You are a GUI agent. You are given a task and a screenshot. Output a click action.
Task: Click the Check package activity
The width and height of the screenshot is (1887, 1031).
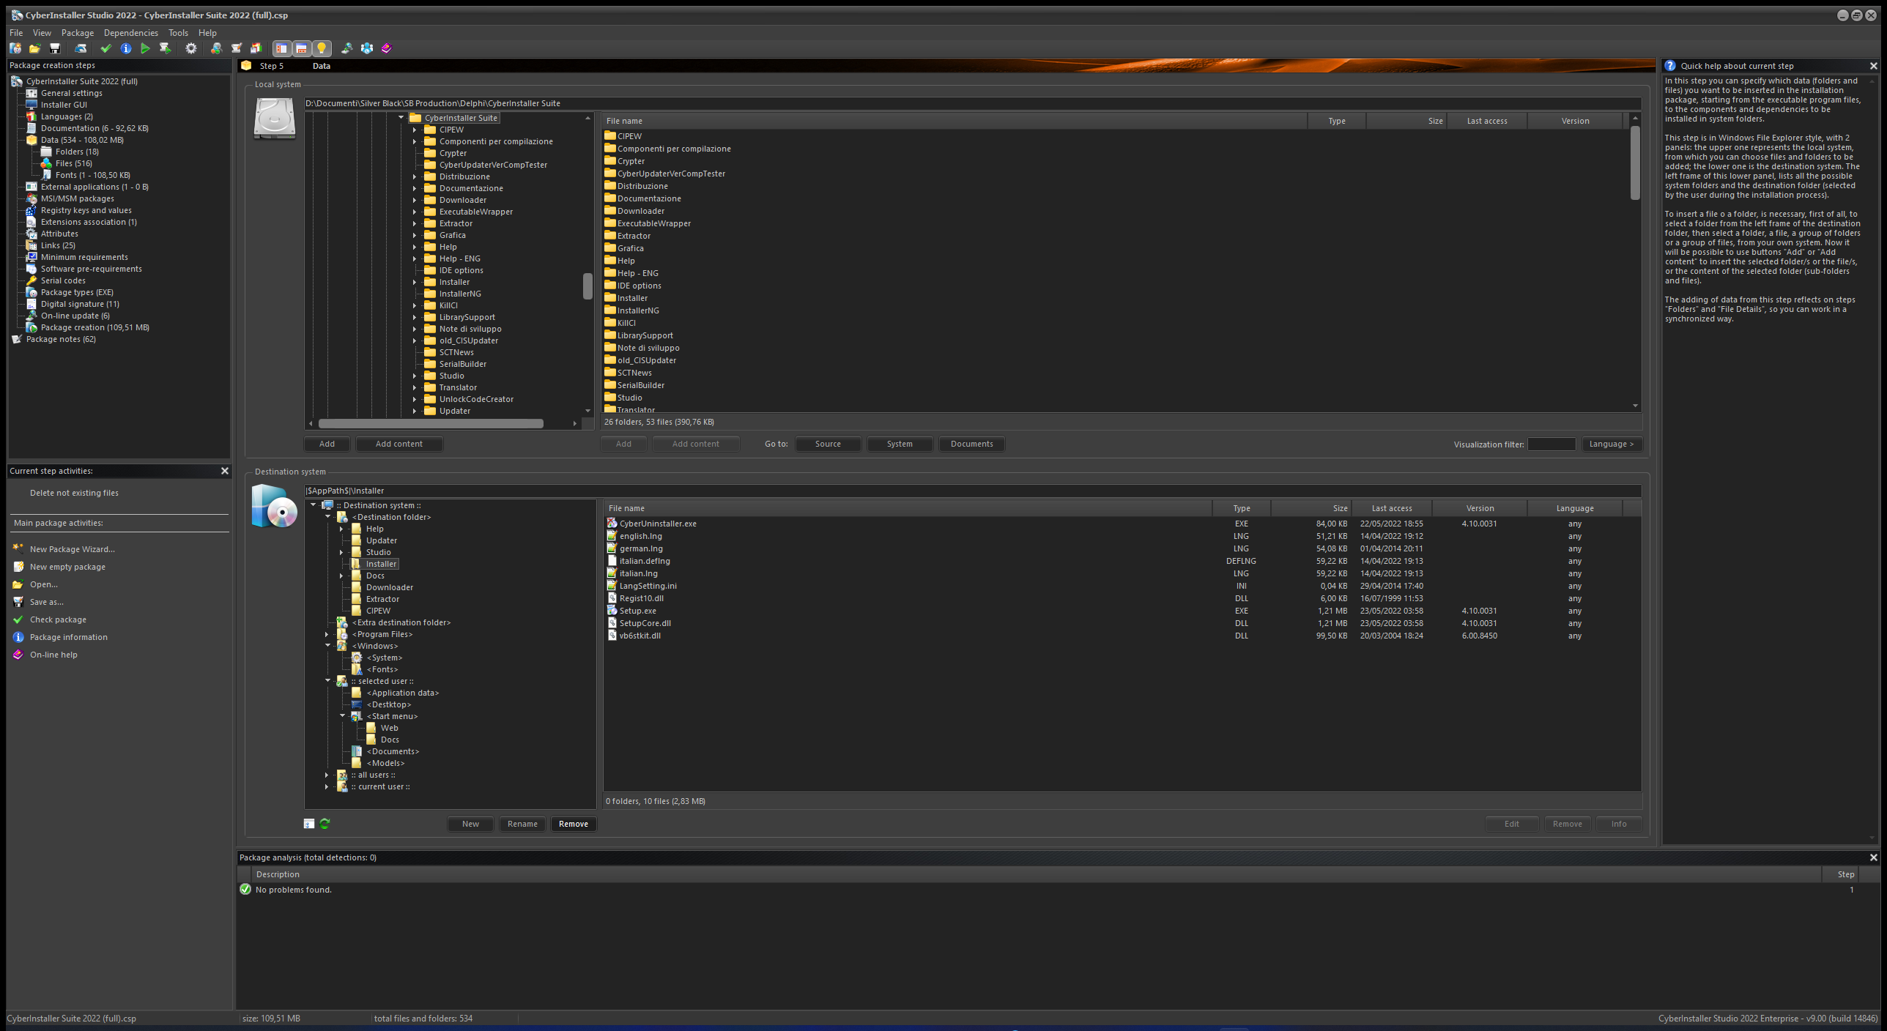tap(58, 619)
